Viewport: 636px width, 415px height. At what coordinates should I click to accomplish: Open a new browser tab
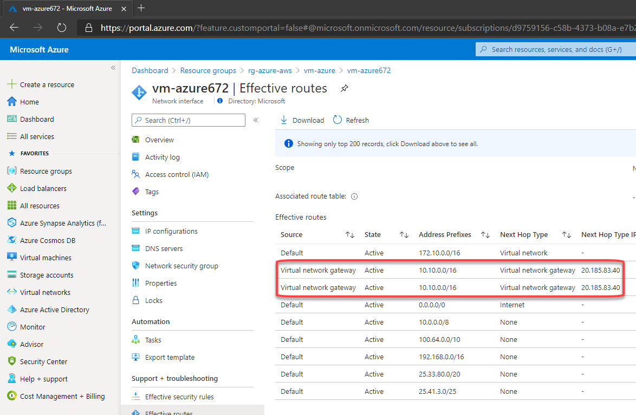coord(141,8)
